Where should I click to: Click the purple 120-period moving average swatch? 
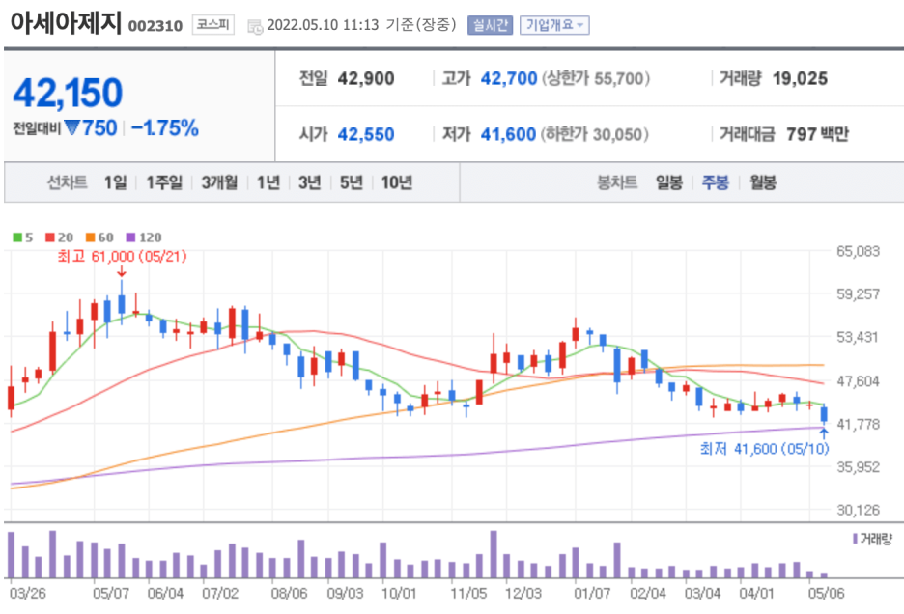[131, 237]
